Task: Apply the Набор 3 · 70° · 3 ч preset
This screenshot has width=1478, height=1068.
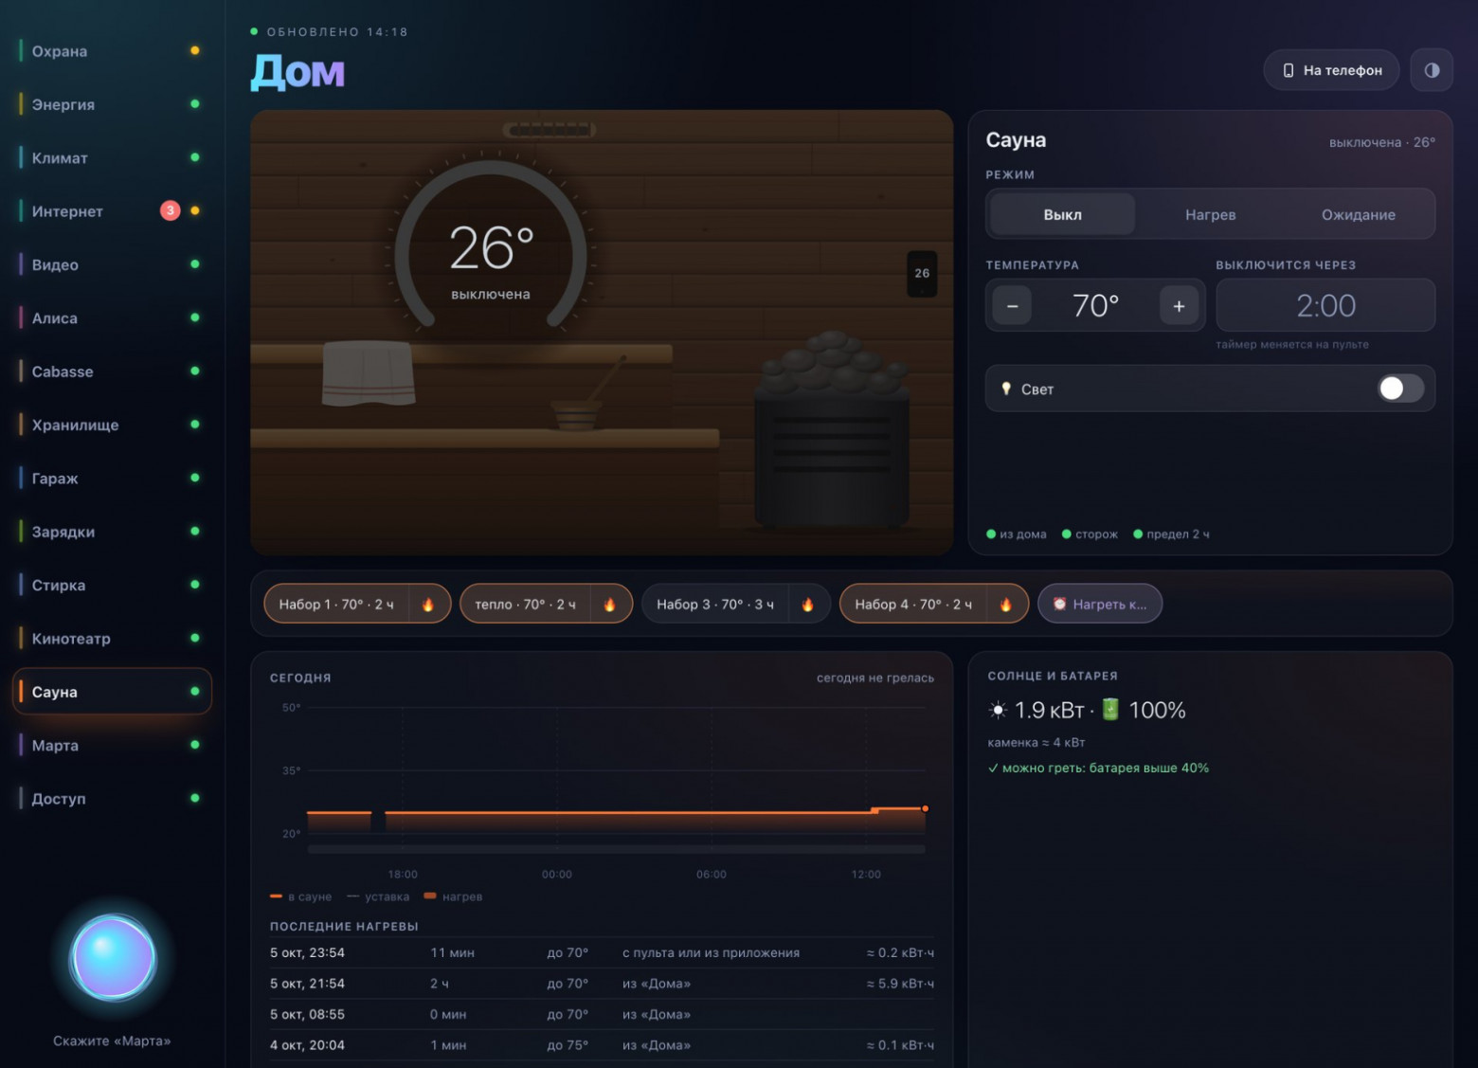Action: (714, 605)
